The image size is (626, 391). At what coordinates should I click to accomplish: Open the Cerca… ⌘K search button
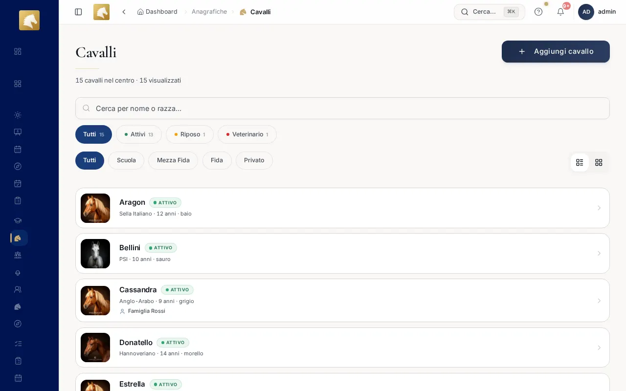click(x=489, y=12)
